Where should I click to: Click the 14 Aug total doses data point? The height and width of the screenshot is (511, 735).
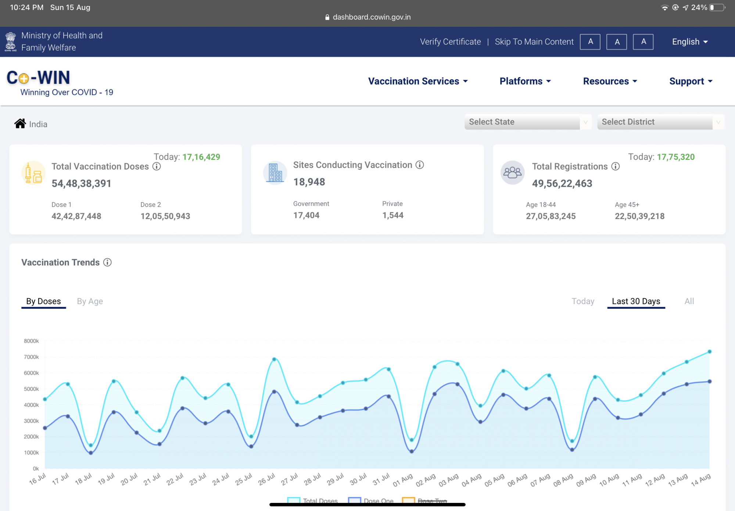pyautogui.click(x=710, y=352)
